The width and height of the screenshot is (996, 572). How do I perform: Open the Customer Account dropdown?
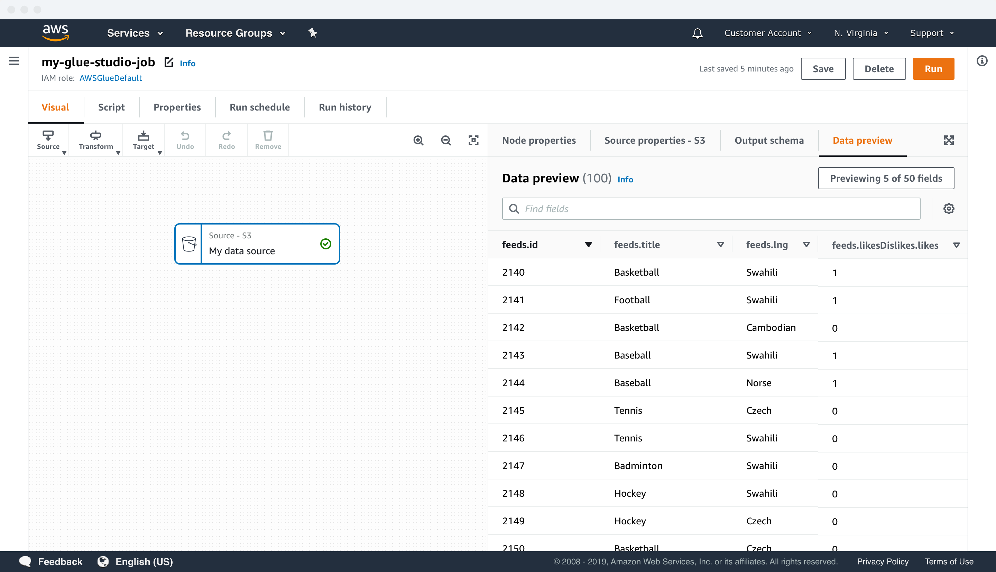[768, 33]
